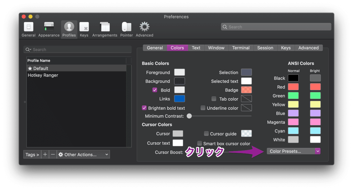This screenshot has height=190, width=353.
Task: Switch to the Keys profile tab
Action: click(x=286, y=48)
